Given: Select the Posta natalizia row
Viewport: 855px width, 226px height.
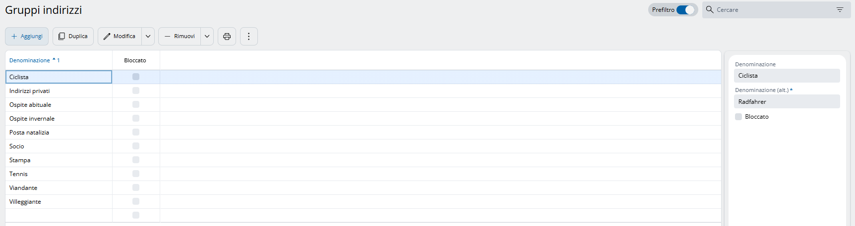Looking at the screenshot, I should coord(29,133).
